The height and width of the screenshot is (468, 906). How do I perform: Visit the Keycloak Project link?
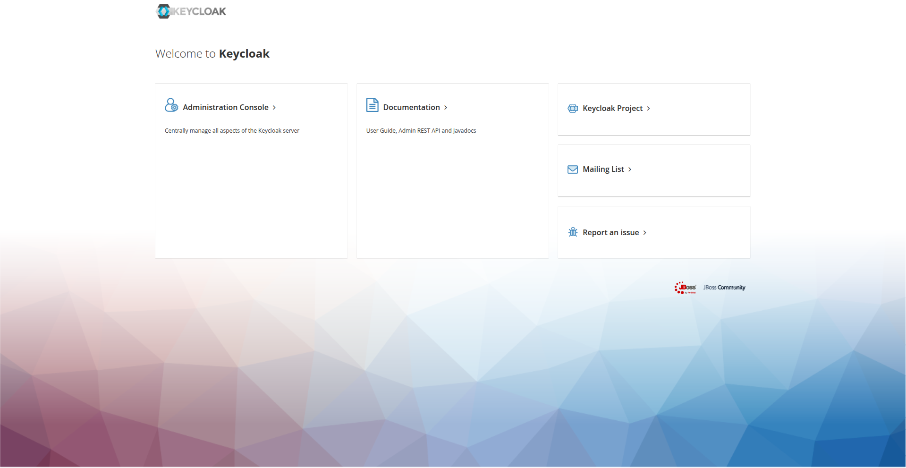click(613, 108)
